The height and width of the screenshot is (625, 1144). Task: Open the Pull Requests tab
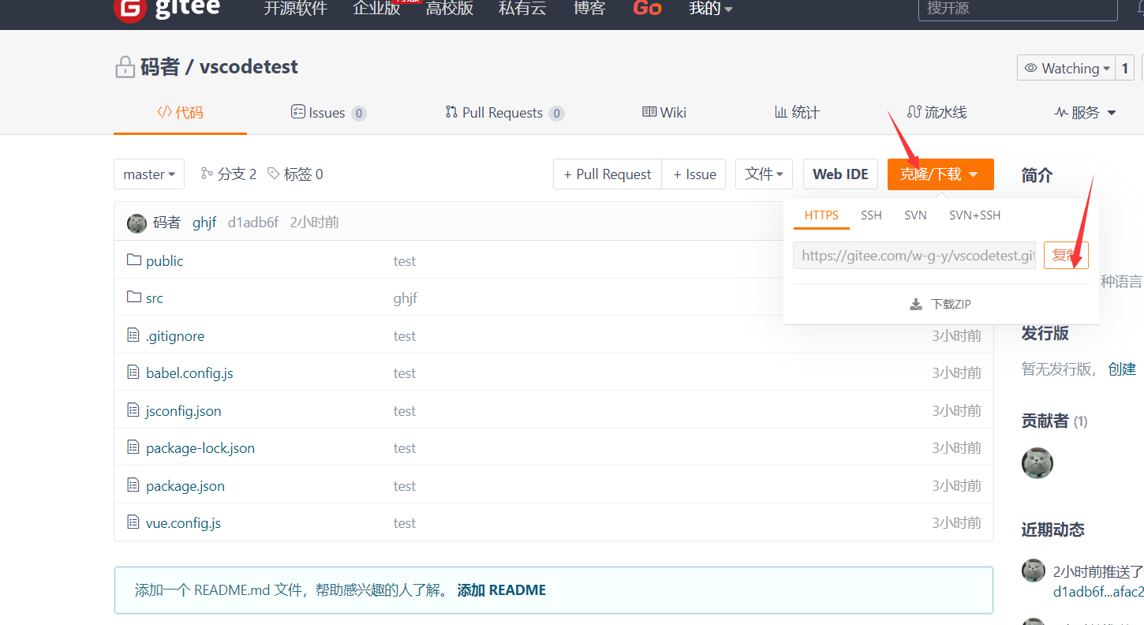(x=505, y=112)
